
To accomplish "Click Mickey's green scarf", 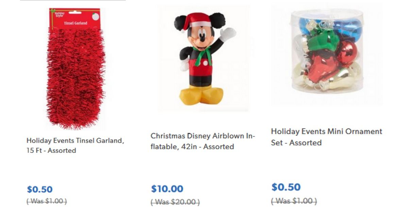I will tap(203, 54).
